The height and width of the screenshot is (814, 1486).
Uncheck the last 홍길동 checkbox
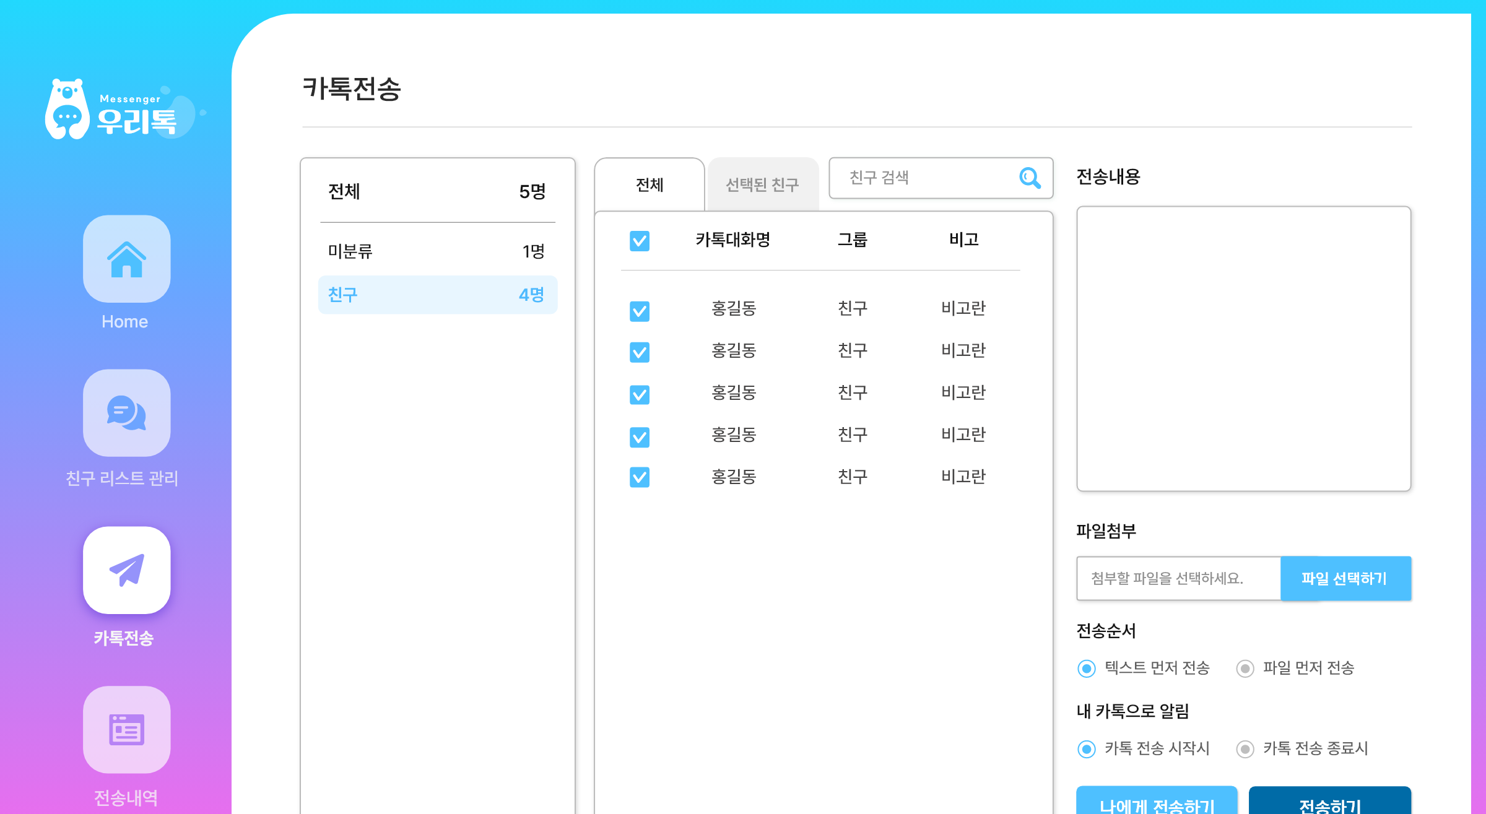[x=639, y=477]
